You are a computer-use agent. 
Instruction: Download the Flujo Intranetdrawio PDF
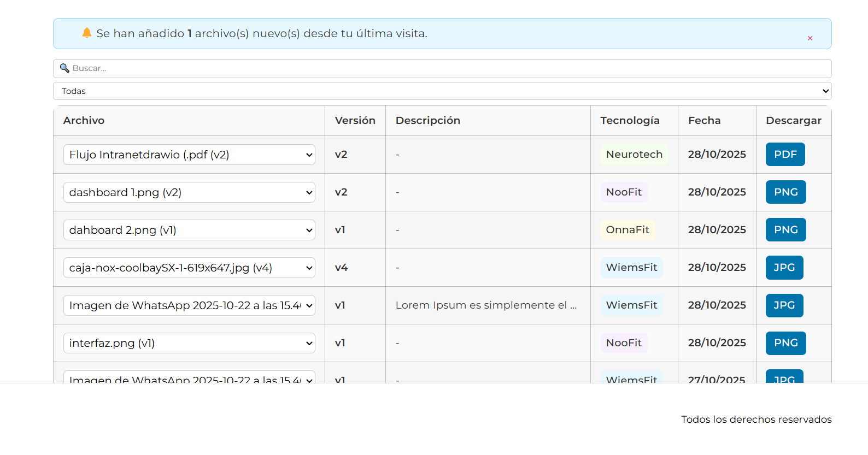(785, 155)
